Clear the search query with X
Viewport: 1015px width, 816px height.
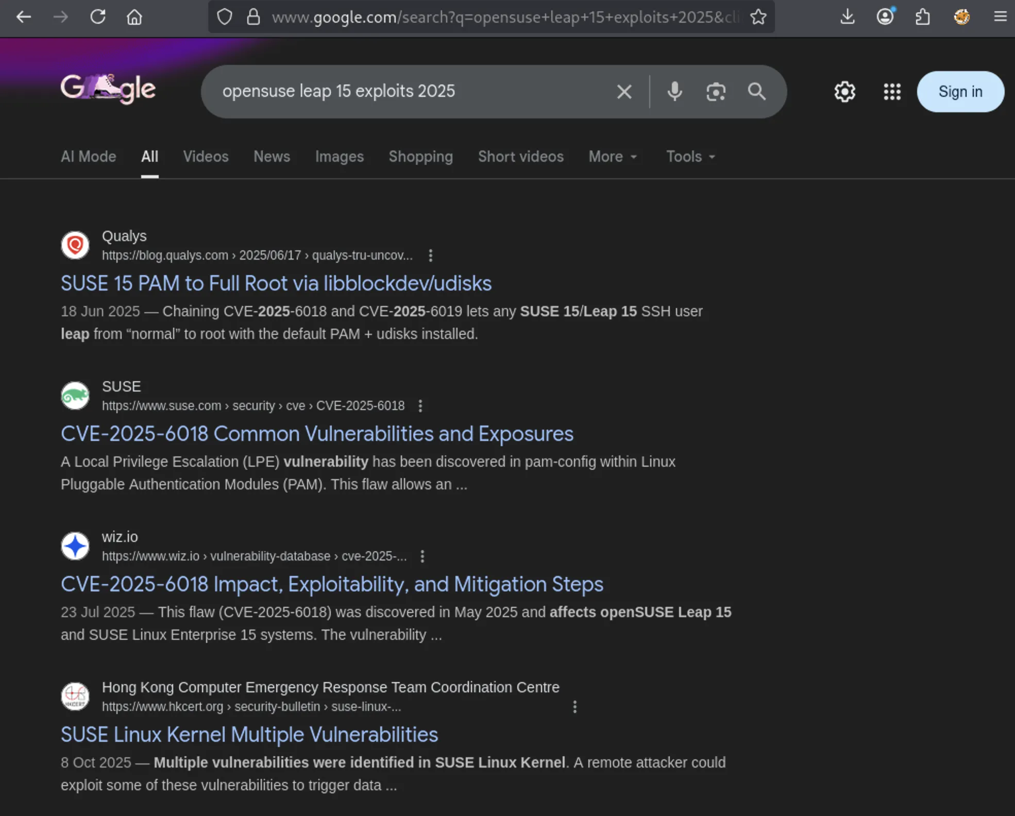pyautogui.click(x=624, y=92)
